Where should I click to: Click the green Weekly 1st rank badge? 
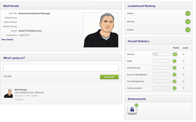point(188,13)
